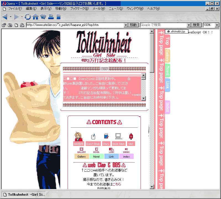Click the Tollkuhnheit -Girl Si... page tab
This screenshot has width=221, height=199.
(24, 195)
